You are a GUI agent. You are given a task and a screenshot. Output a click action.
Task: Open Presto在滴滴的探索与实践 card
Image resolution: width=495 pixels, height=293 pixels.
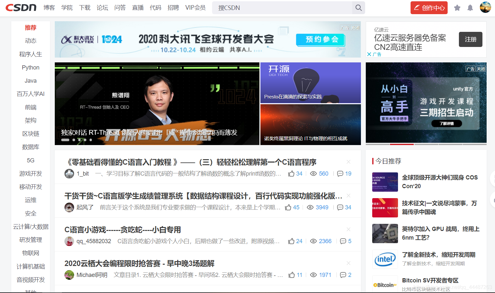pyautogui.click(x=311, y=83)
